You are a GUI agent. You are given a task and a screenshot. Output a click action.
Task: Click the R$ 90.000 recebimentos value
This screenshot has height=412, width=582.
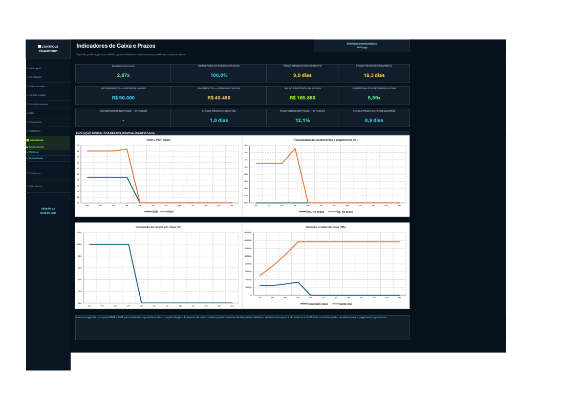coord(123,98)
